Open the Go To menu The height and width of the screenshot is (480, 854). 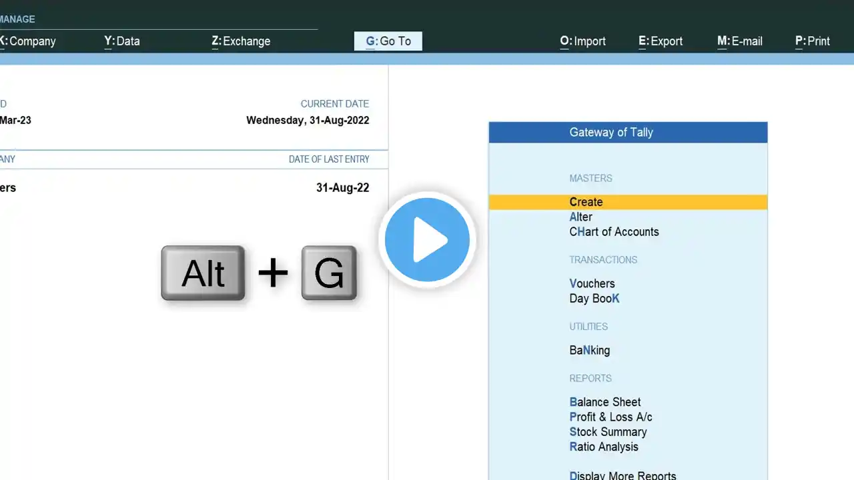(388, 41)
